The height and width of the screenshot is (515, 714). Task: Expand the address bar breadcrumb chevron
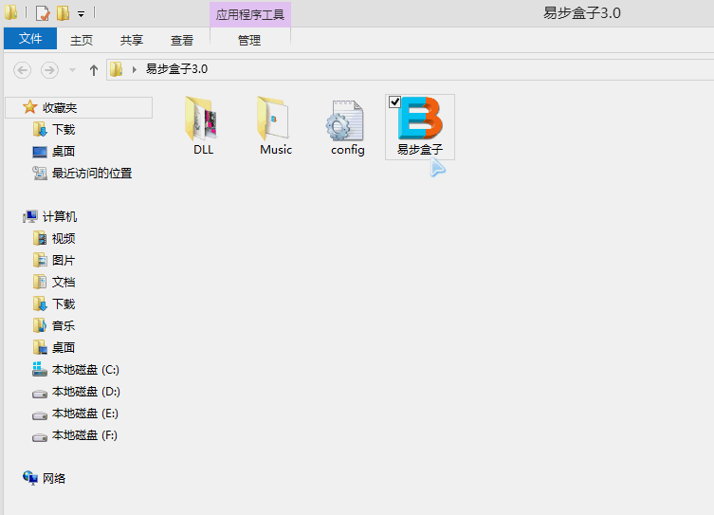point(135,69)
